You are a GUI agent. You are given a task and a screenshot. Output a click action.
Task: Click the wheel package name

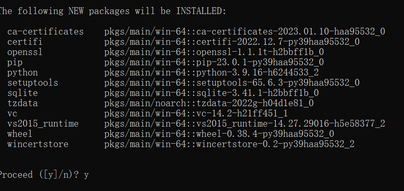20,134
